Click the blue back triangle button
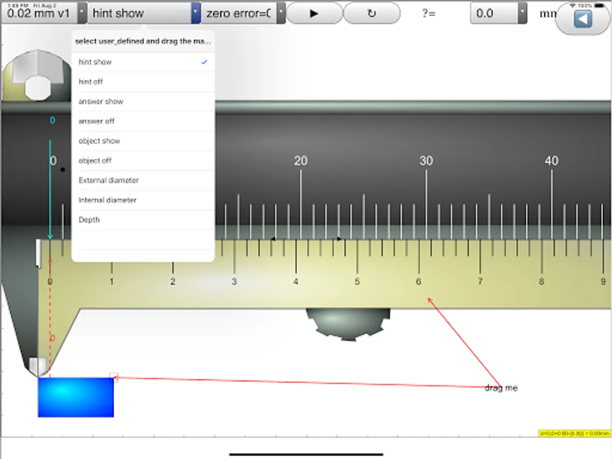The image size is (612, 459). pyautogui.click(x=582, y=19)
